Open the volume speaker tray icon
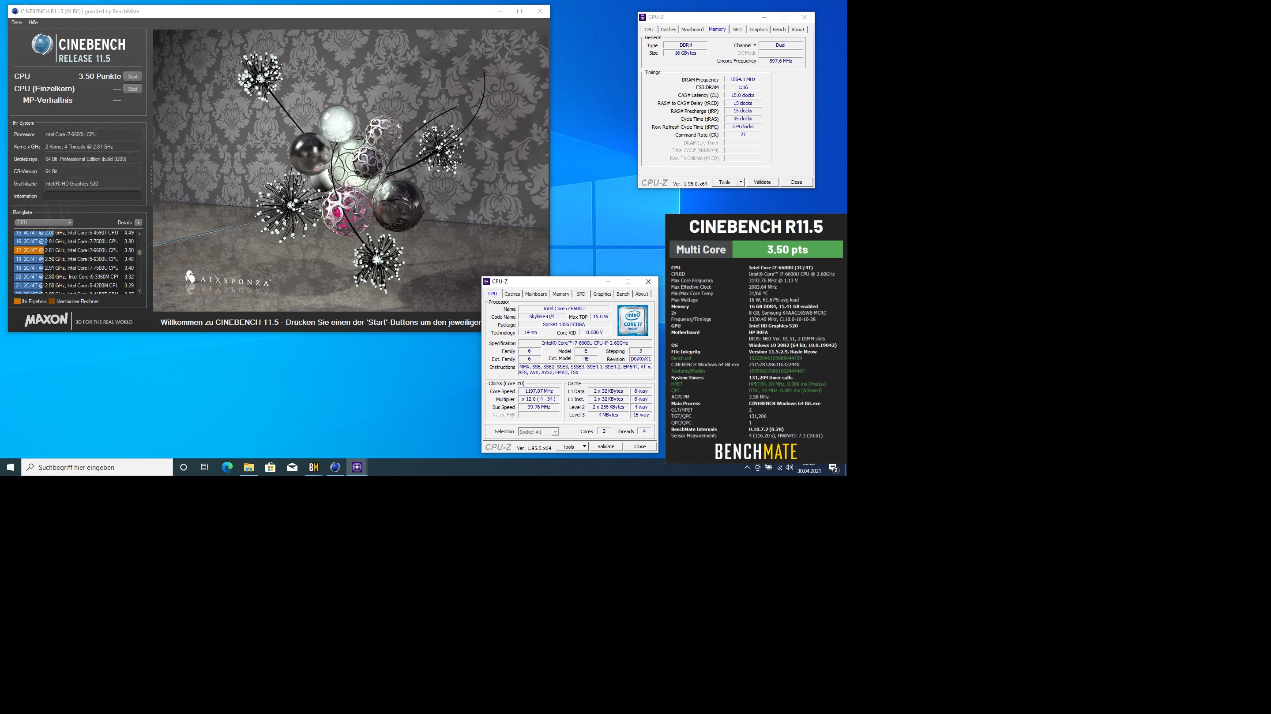This screenshot has width=1271, height=714. click(x=790, y=468)
